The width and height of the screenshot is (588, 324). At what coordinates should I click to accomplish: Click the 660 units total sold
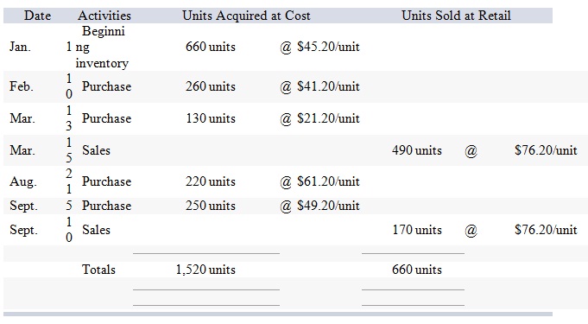click(417, 270)
